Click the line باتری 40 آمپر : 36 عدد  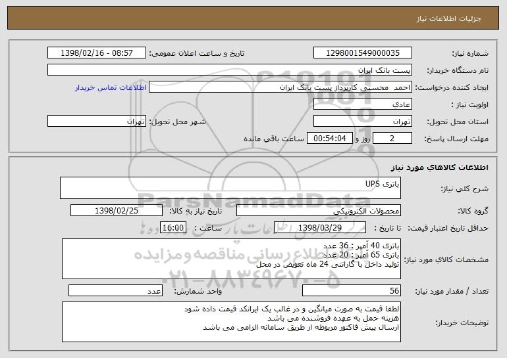[x=361, y=246]
